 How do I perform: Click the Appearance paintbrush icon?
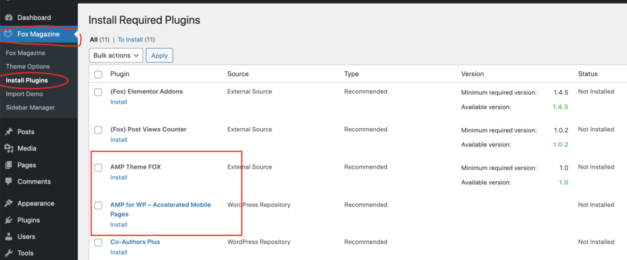point(9,203)
